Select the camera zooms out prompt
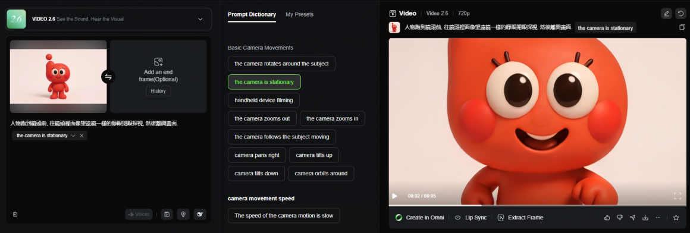The width and height of the screenshot is (690, 233). coord(262,119)
